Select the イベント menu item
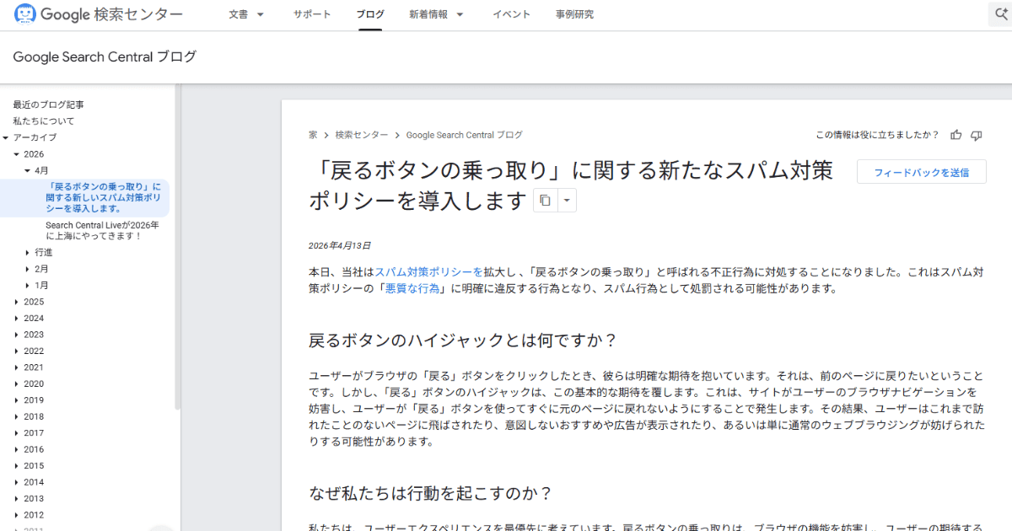This screenshot has width=1012, height=531. pyautogui.click(x=511, y=14)
